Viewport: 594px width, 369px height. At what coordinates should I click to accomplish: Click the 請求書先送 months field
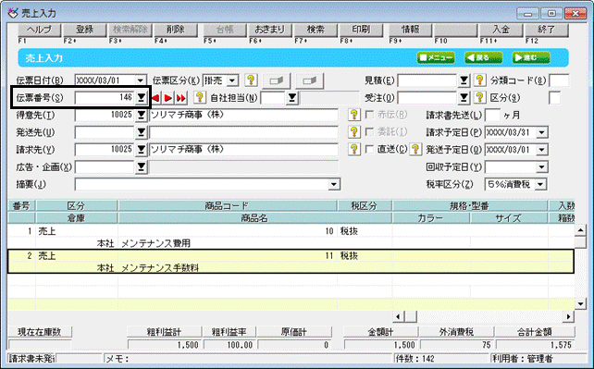click(x=492, y=115)
